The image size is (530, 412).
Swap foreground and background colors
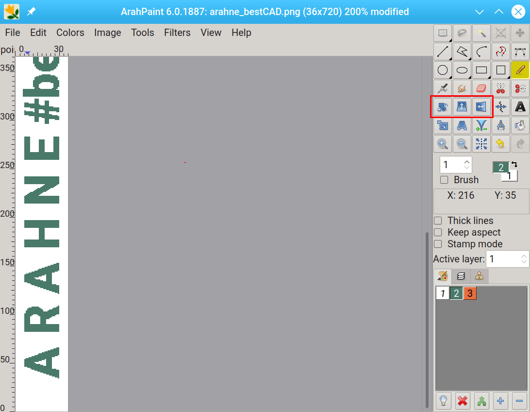(514, 164)
